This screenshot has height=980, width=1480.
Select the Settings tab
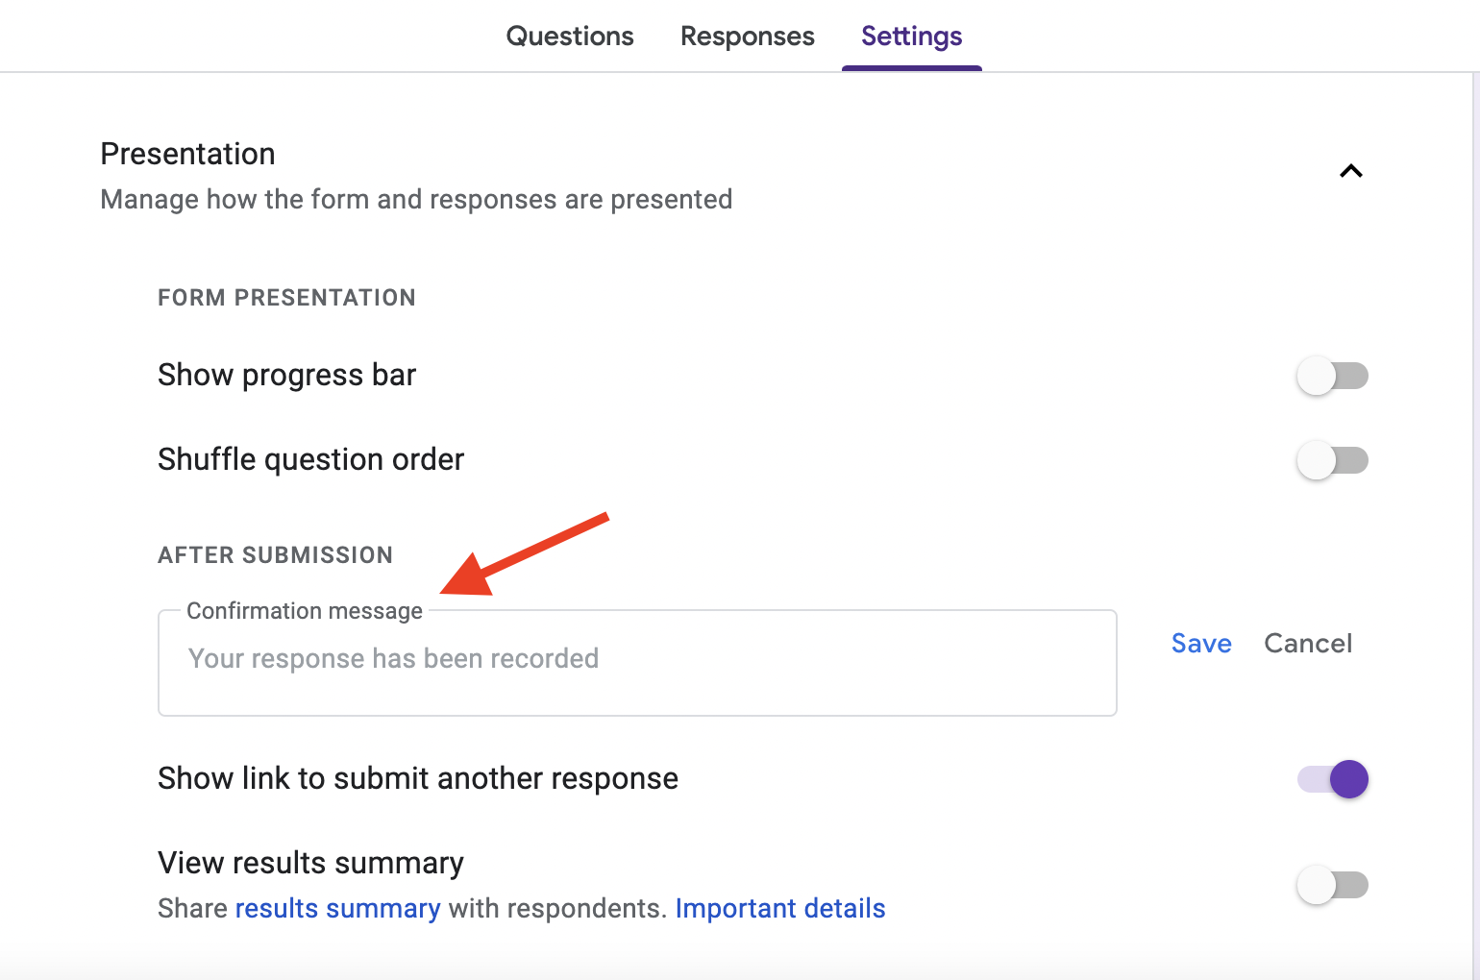(911, 37)
